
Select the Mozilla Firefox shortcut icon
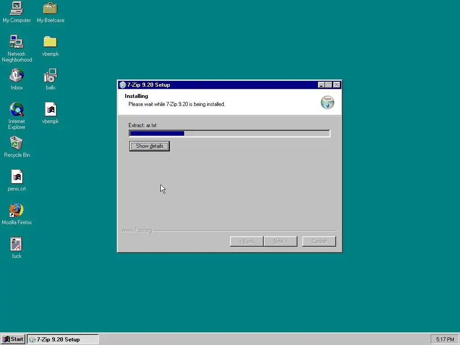point(17,214)
